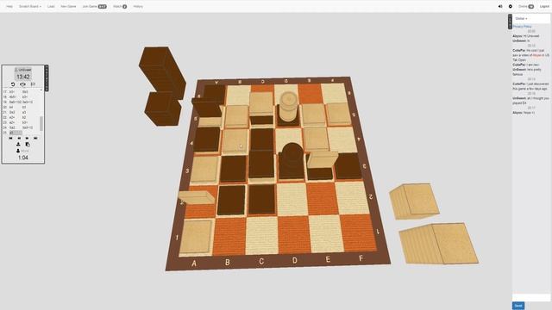Open the Watch games list

pos(120,6)
